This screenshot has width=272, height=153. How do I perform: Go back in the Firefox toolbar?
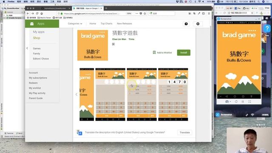coord(28,13)
